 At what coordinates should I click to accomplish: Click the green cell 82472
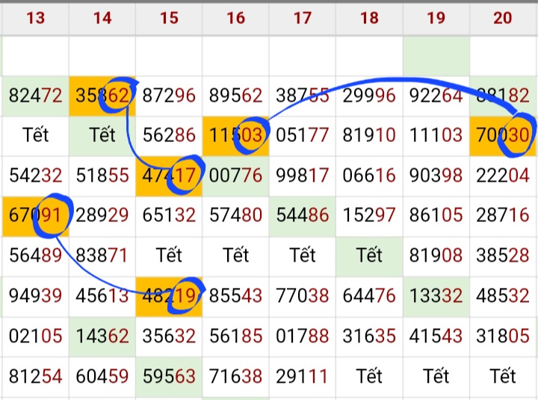coord(35,96)
